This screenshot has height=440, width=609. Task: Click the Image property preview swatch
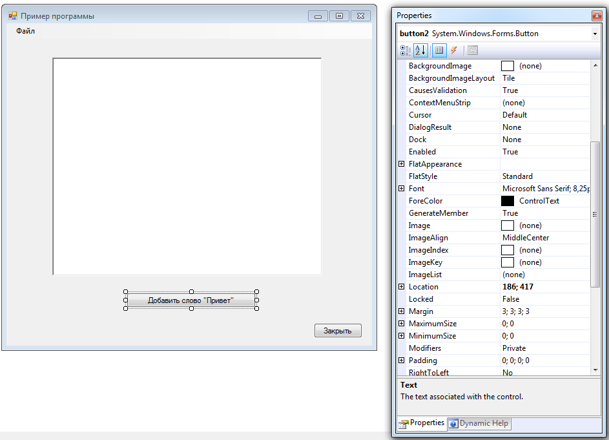(x=507, y=225)
